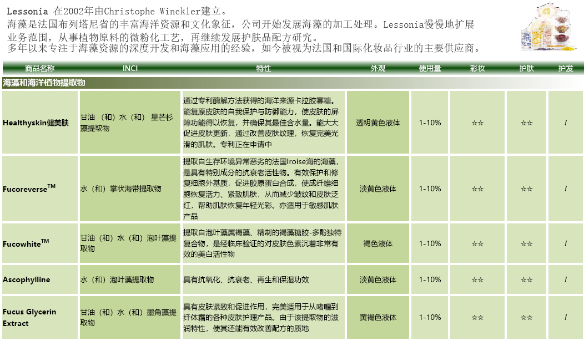The image size is (584, 341).
Task: Select the Fucoreverse product name
Action: coord(29,189)
